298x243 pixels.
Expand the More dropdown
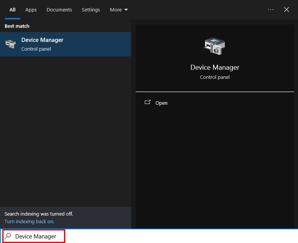tap(119, 10)
